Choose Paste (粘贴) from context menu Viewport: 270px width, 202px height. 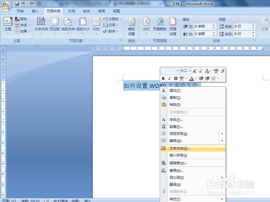coord(193,104)
